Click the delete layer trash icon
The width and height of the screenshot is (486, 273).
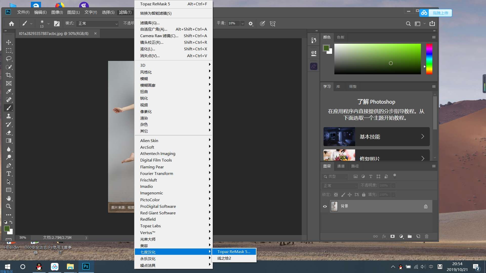coord(427,236)
